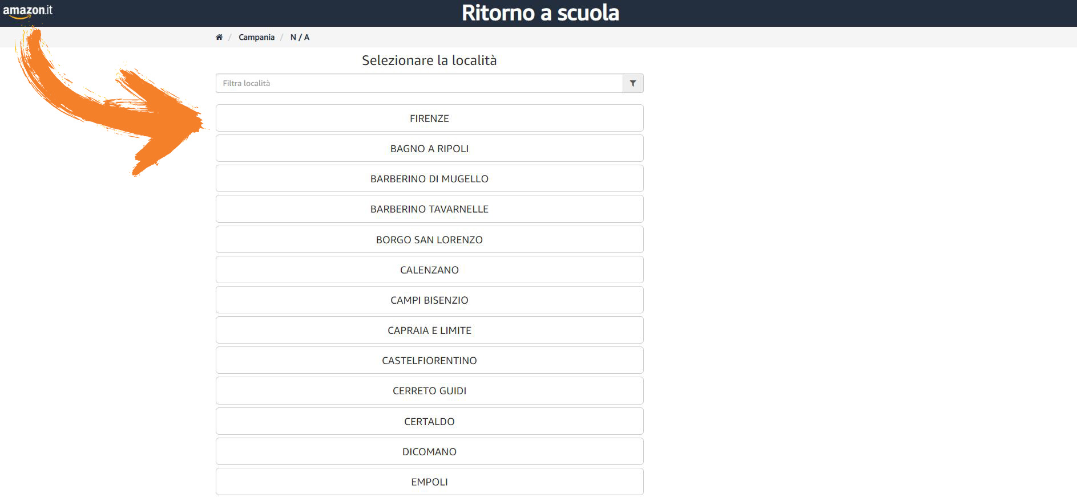Image resolution: width=1077 pixels, height=498 pixels.
Task: Click the N / A breadcrumb item
Action: [300, 37]
